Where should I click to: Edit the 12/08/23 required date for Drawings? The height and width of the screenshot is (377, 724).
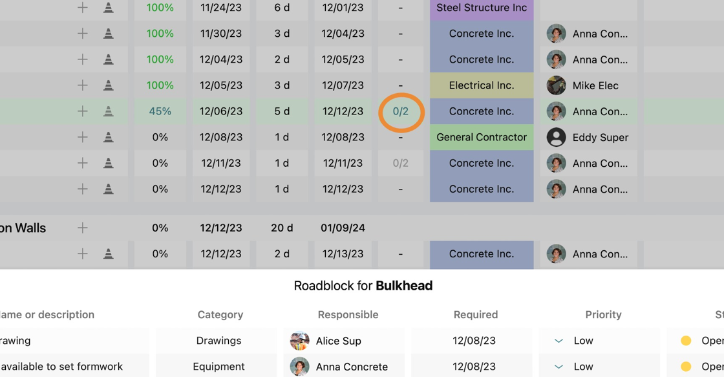(x=474, y=341)
